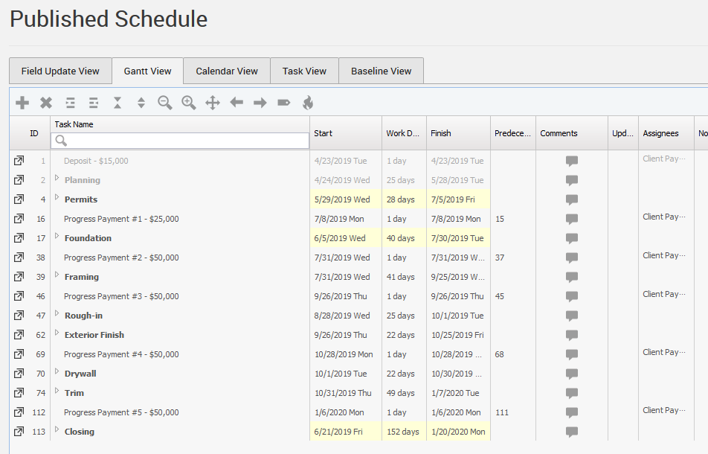Open comments for the Foundation task

[x=571, y=239]
